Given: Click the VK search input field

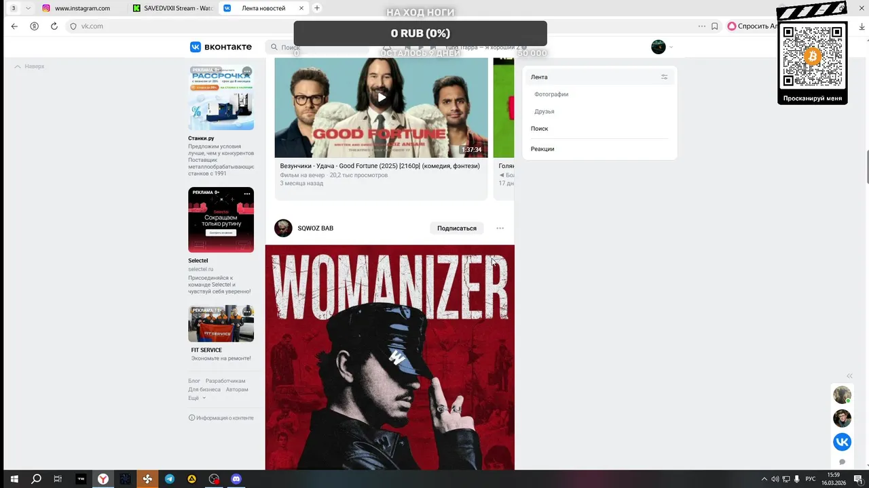Looking at the screenshot, I should click(316, 47).
